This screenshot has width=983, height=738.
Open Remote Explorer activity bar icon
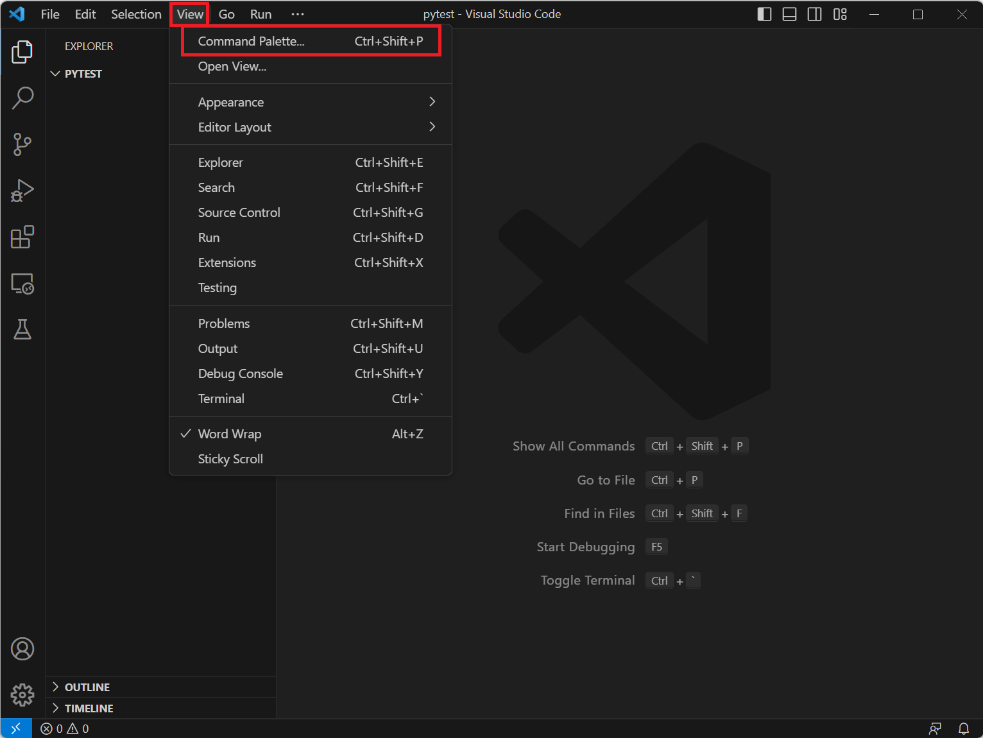22,284
